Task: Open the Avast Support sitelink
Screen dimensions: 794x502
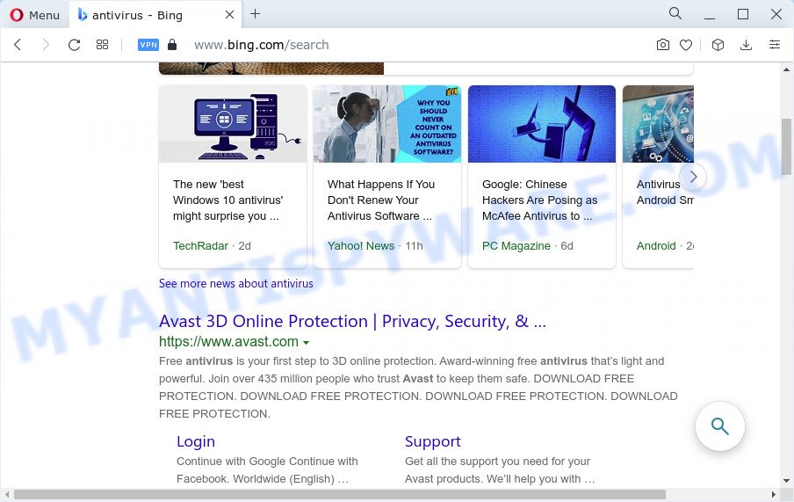Action: [433, 441]
